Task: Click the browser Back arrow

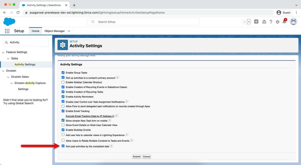Action: [5, 13]
